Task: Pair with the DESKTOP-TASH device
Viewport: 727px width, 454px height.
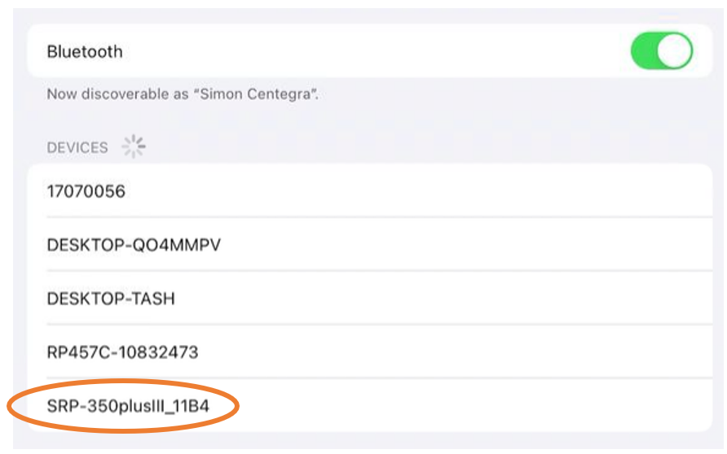Action: pos(111,299)
